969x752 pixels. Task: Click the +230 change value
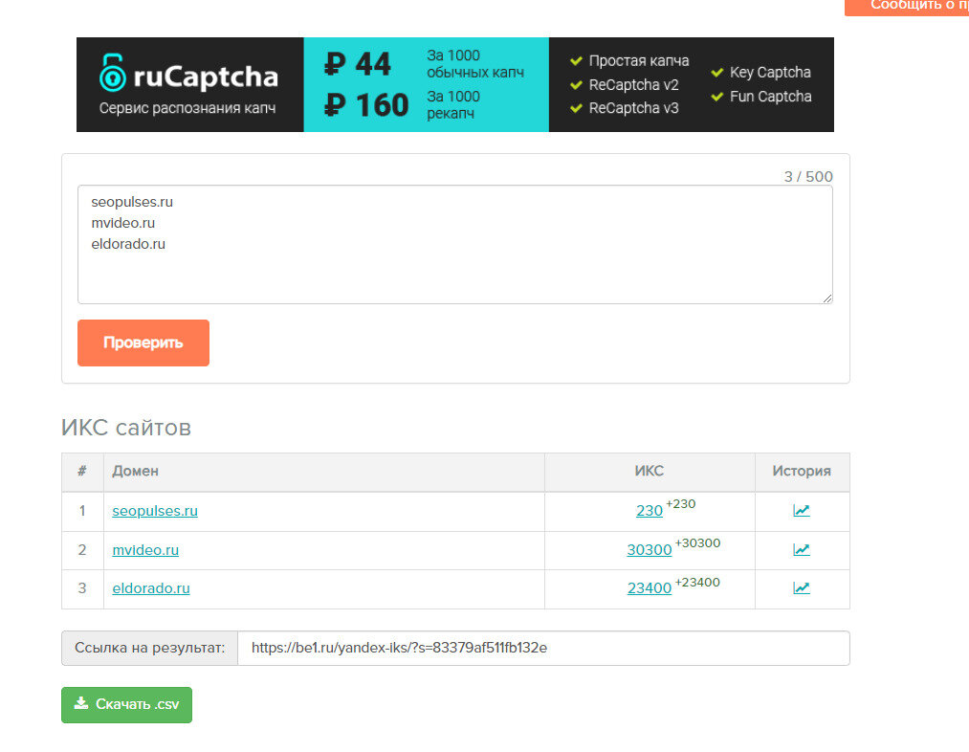tap(681, 504)
